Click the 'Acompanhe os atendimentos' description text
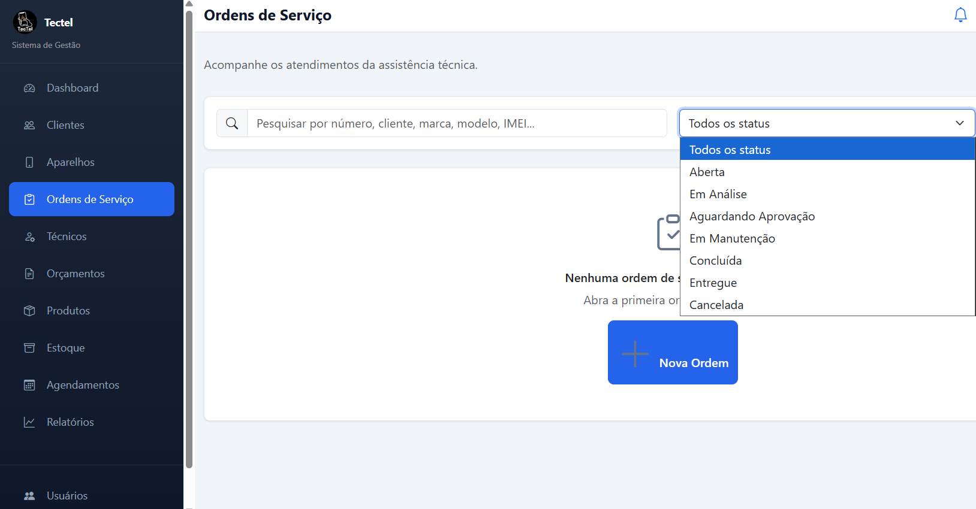This screenshot has height=509, width=976. [x=341, y=65]
